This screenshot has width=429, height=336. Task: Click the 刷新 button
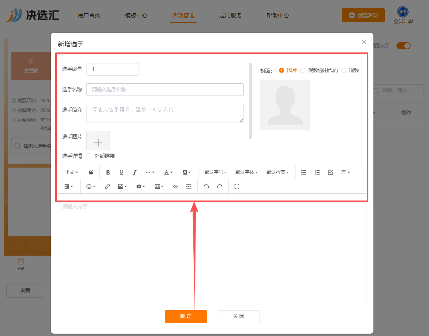25,290
